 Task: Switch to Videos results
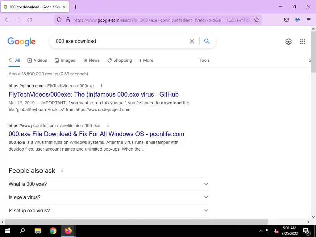click(x=37, y=60)
